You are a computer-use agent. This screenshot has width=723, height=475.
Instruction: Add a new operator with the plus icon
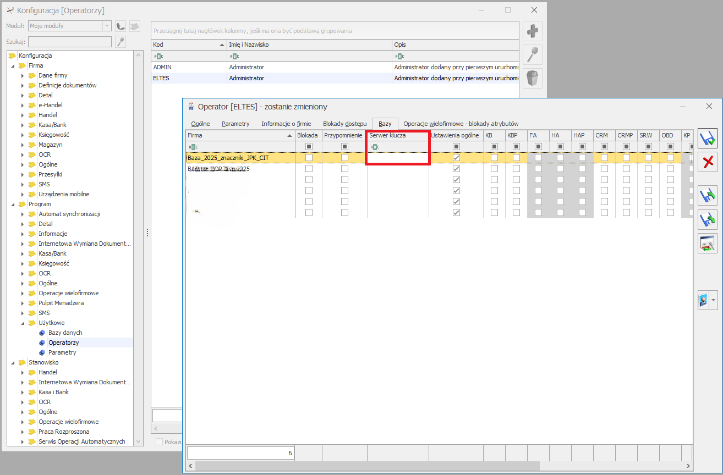click(533, 31)
